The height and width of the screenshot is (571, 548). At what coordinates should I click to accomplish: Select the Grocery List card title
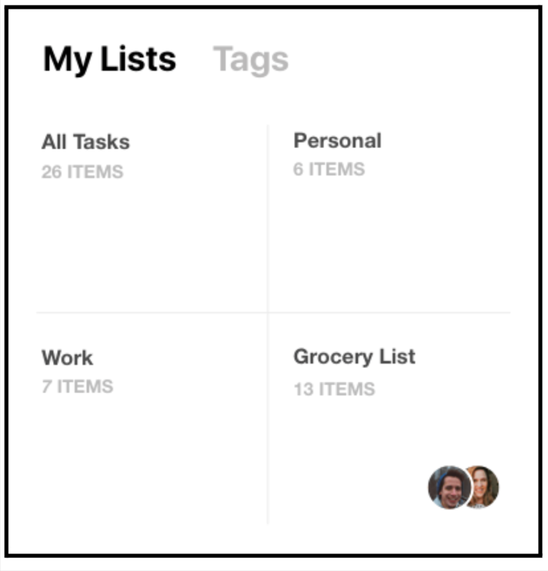(354, 356)
